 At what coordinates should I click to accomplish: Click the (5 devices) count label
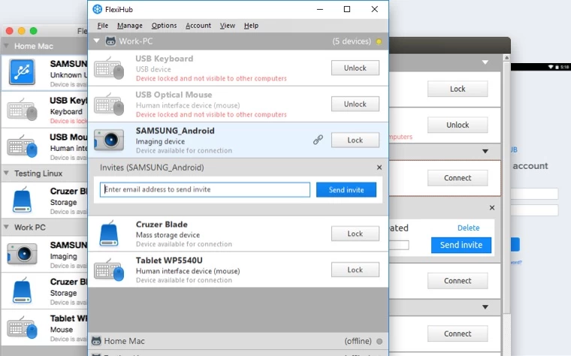352,41
